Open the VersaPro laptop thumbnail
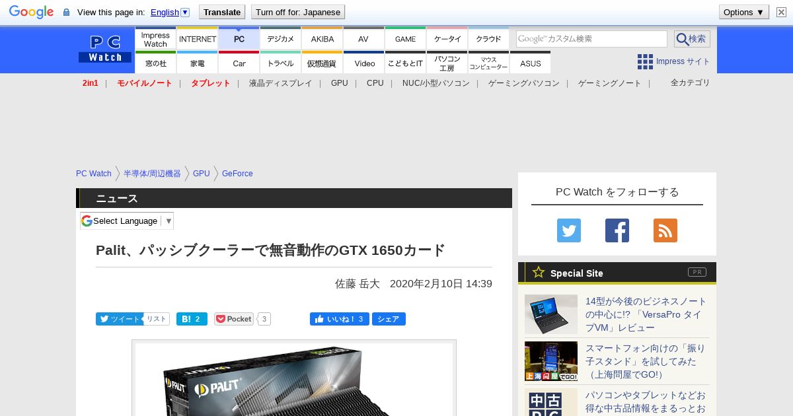 coord(551,314)
